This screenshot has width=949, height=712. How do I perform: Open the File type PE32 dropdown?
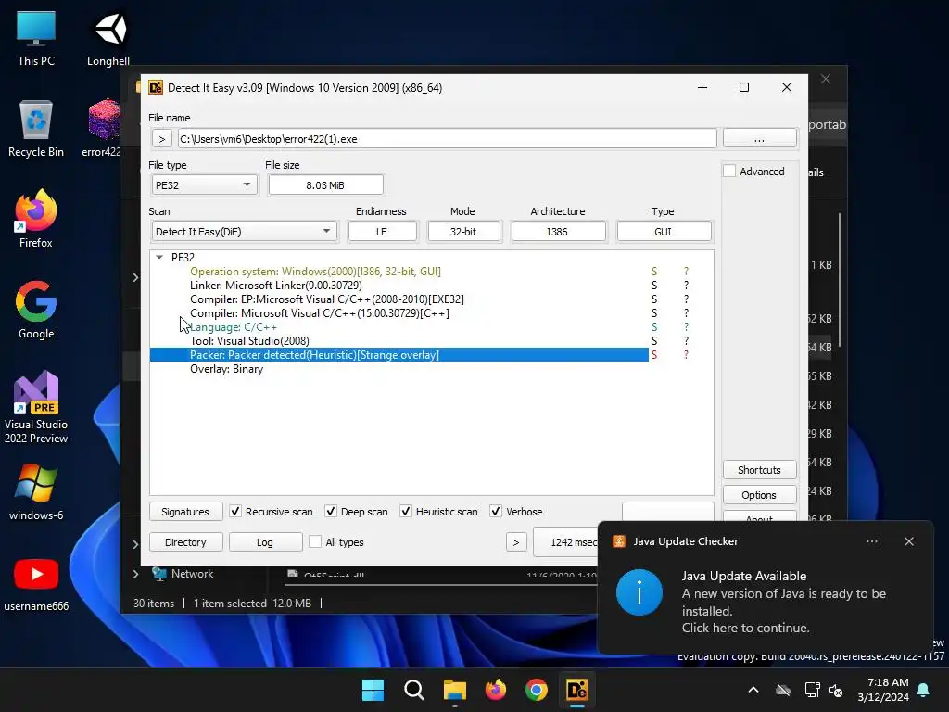point(204,185)
